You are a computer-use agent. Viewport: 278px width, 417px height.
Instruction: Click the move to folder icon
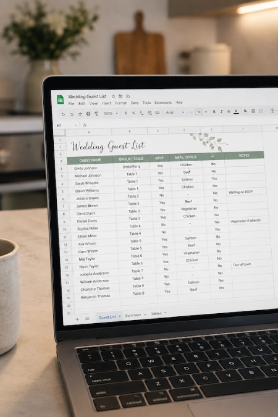[x=120, y=96]
